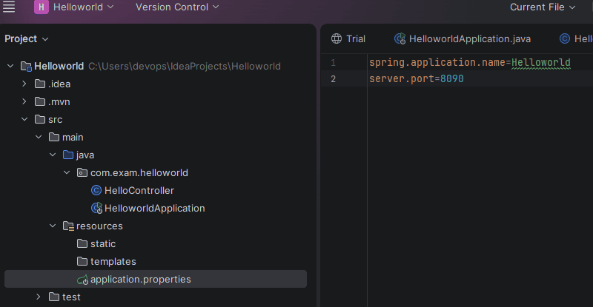
Task: Collapse the java source folder
Action: (53, 155)
